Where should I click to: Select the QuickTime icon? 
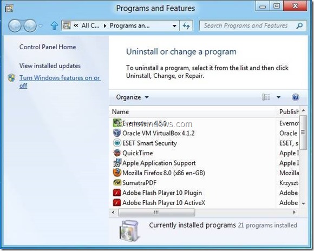click(x=117, y=153)
